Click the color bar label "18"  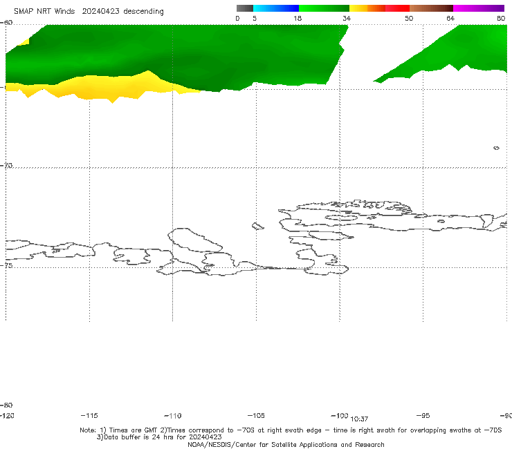[x=298, y=19]
